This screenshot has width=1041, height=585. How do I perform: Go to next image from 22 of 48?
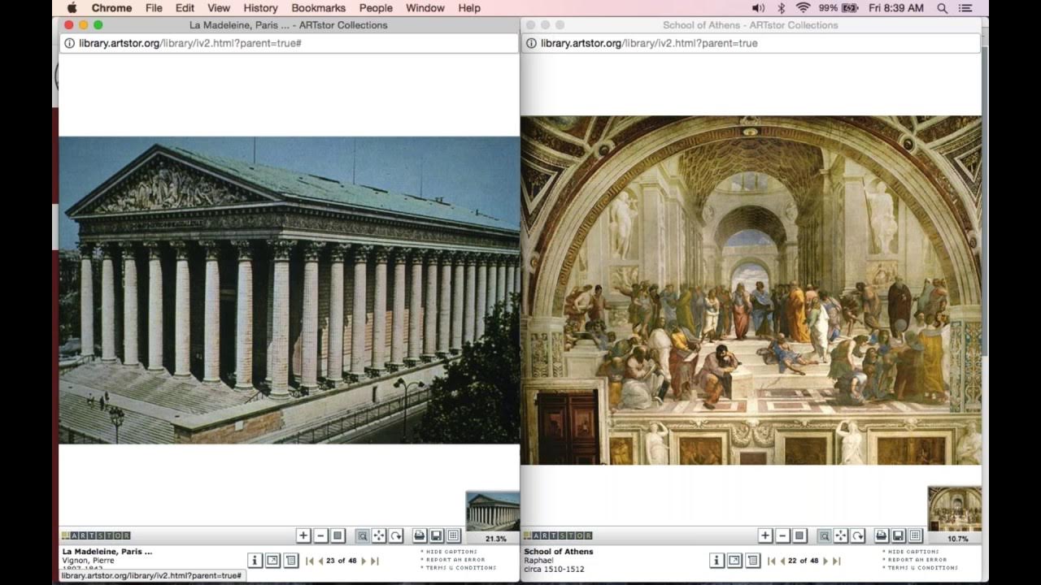825,561
